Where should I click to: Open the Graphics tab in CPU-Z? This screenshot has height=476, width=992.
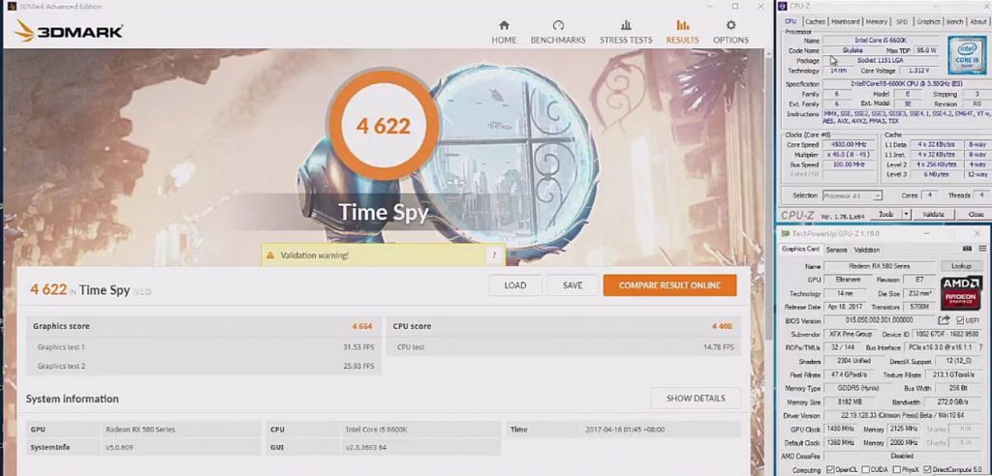tap(928, 21)
